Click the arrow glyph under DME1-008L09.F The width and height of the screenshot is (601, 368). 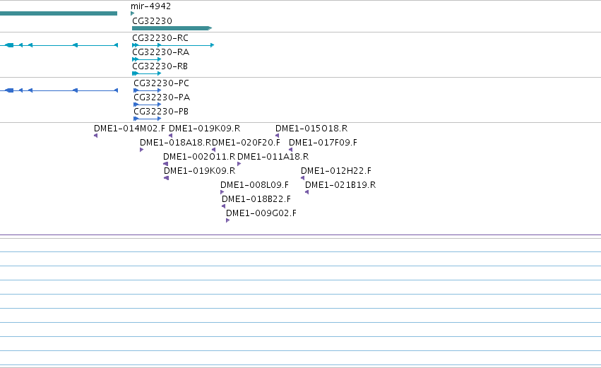point(222,192)
